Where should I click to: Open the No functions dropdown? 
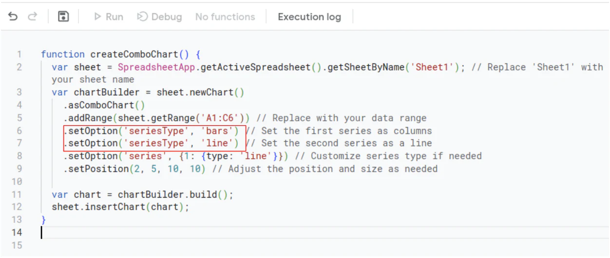point(225,17)
